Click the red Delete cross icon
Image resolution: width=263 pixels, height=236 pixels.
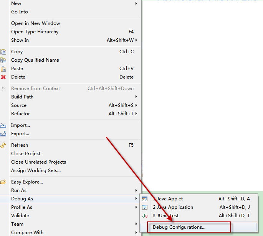click(3, 77)
